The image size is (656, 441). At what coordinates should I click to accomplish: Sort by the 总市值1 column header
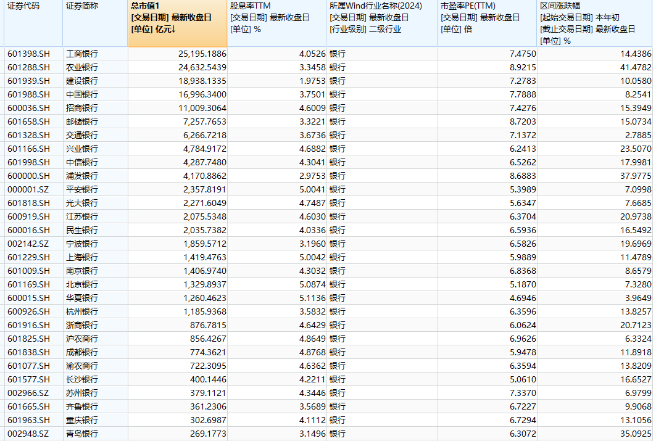178,23
